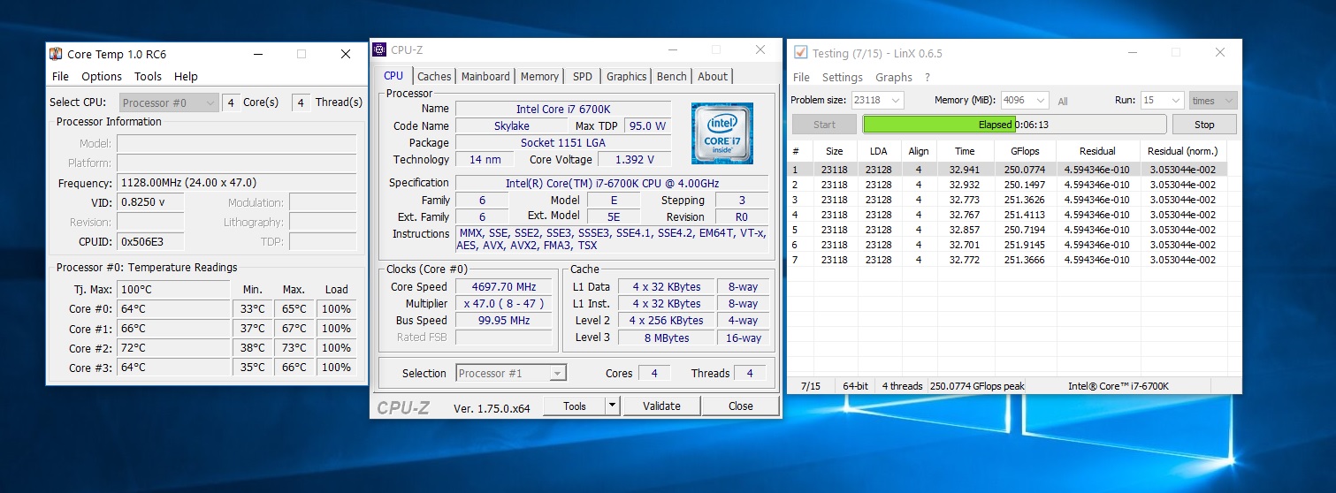This screenshot has width=1336, height=493.
Task: Open the File menu in LinX
Action: point(801,77)
